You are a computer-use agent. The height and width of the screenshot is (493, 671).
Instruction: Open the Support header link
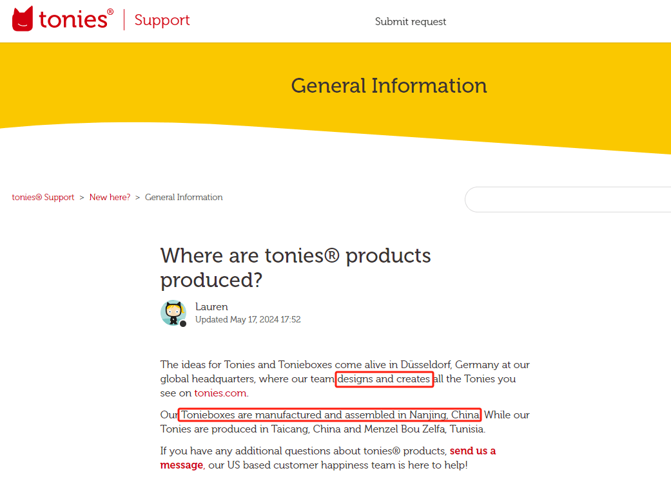pos(162,20)
